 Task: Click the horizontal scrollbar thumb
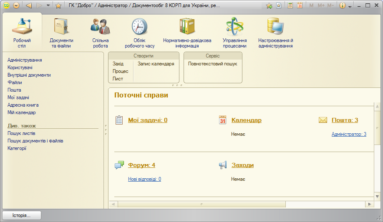[x=202, y=204]
